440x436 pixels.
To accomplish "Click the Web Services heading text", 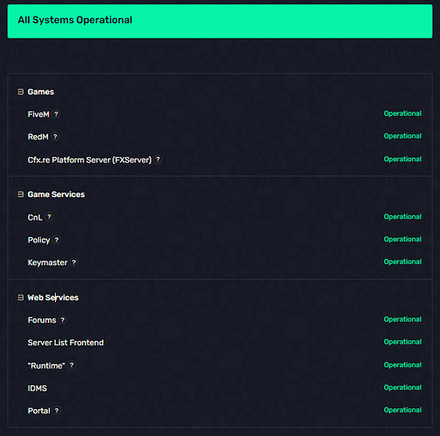I will pyautogui.click(x=53, y=297).
